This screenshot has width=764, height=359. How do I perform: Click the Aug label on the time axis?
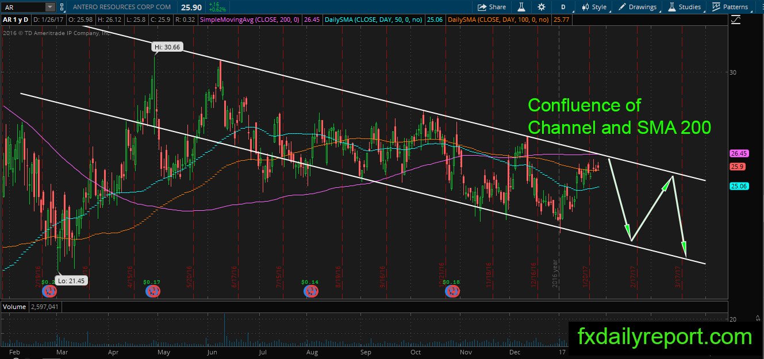(x=313, y=352)
